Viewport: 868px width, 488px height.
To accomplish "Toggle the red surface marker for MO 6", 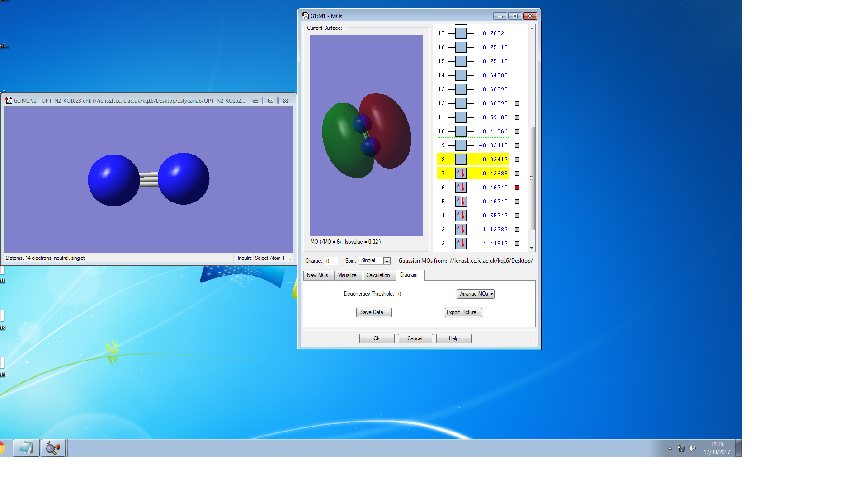I will coord(517,188).
